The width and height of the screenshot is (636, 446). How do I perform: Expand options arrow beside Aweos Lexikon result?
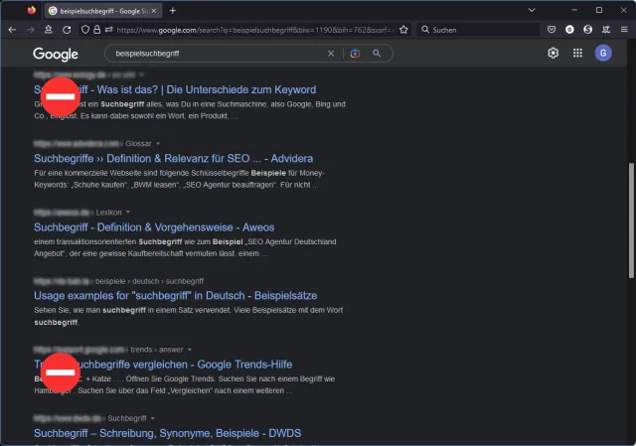(127, 213)
